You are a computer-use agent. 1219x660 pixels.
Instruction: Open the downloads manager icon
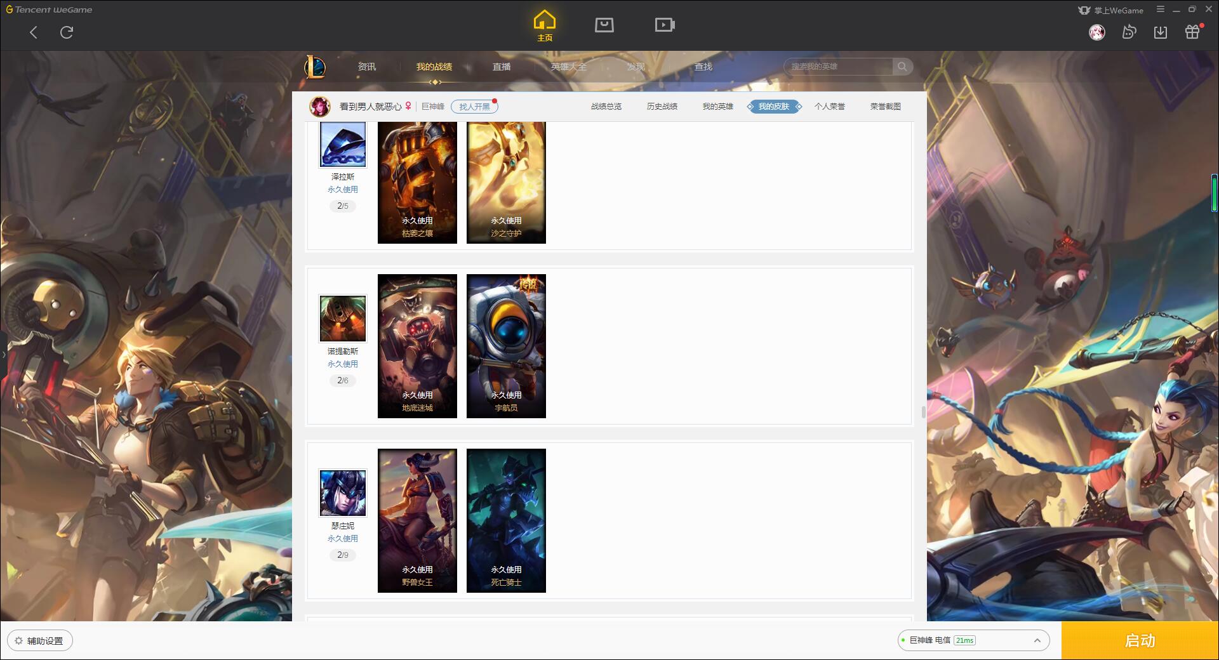click(x=1161, y=32)
